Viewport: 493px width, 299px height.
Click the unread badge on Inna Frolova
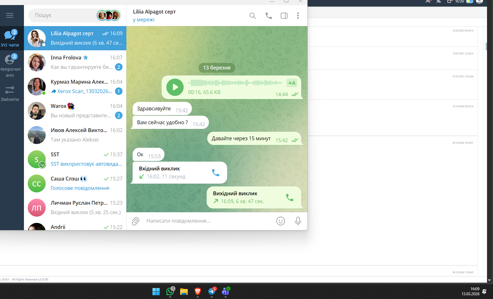click(119, 67)
